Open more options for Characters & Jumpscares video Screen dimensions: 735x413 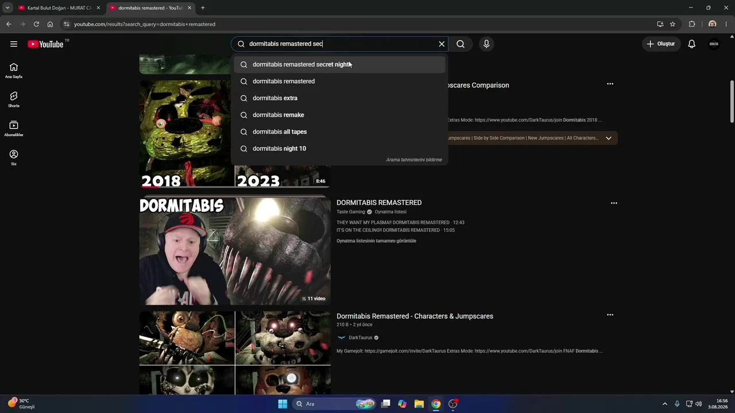pos(610,315)
